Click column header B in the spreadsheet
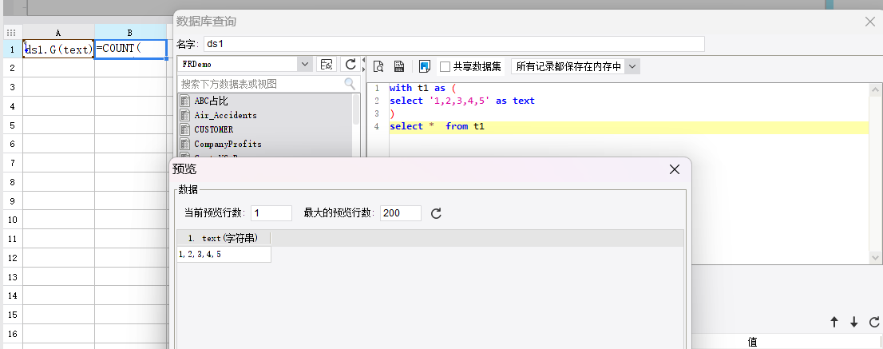This screenshot has height=349, width=883. [131, 33]
